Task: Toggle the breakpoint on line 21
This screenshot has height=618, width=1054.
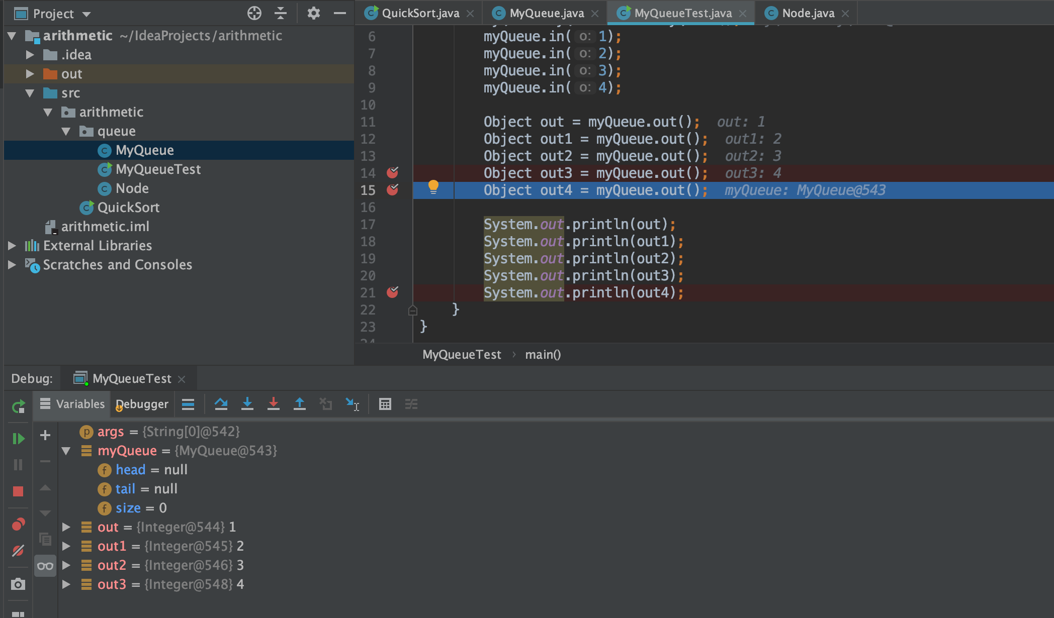Action: pyautogui.click(x=392, y=292)
